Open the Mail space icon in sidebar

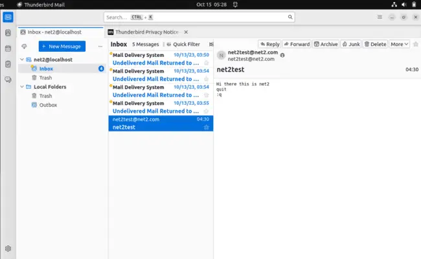[x=8, y=17]
